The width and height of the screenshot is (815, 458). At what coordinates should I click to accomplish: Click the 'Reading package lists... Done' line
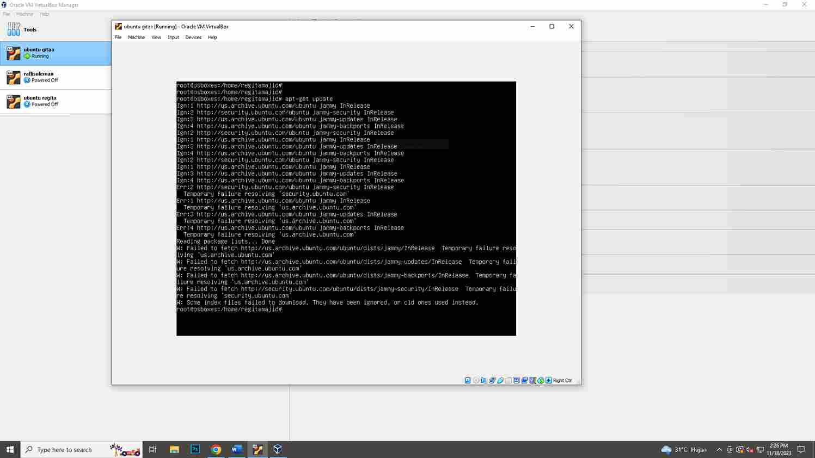(x=225, y=242)
